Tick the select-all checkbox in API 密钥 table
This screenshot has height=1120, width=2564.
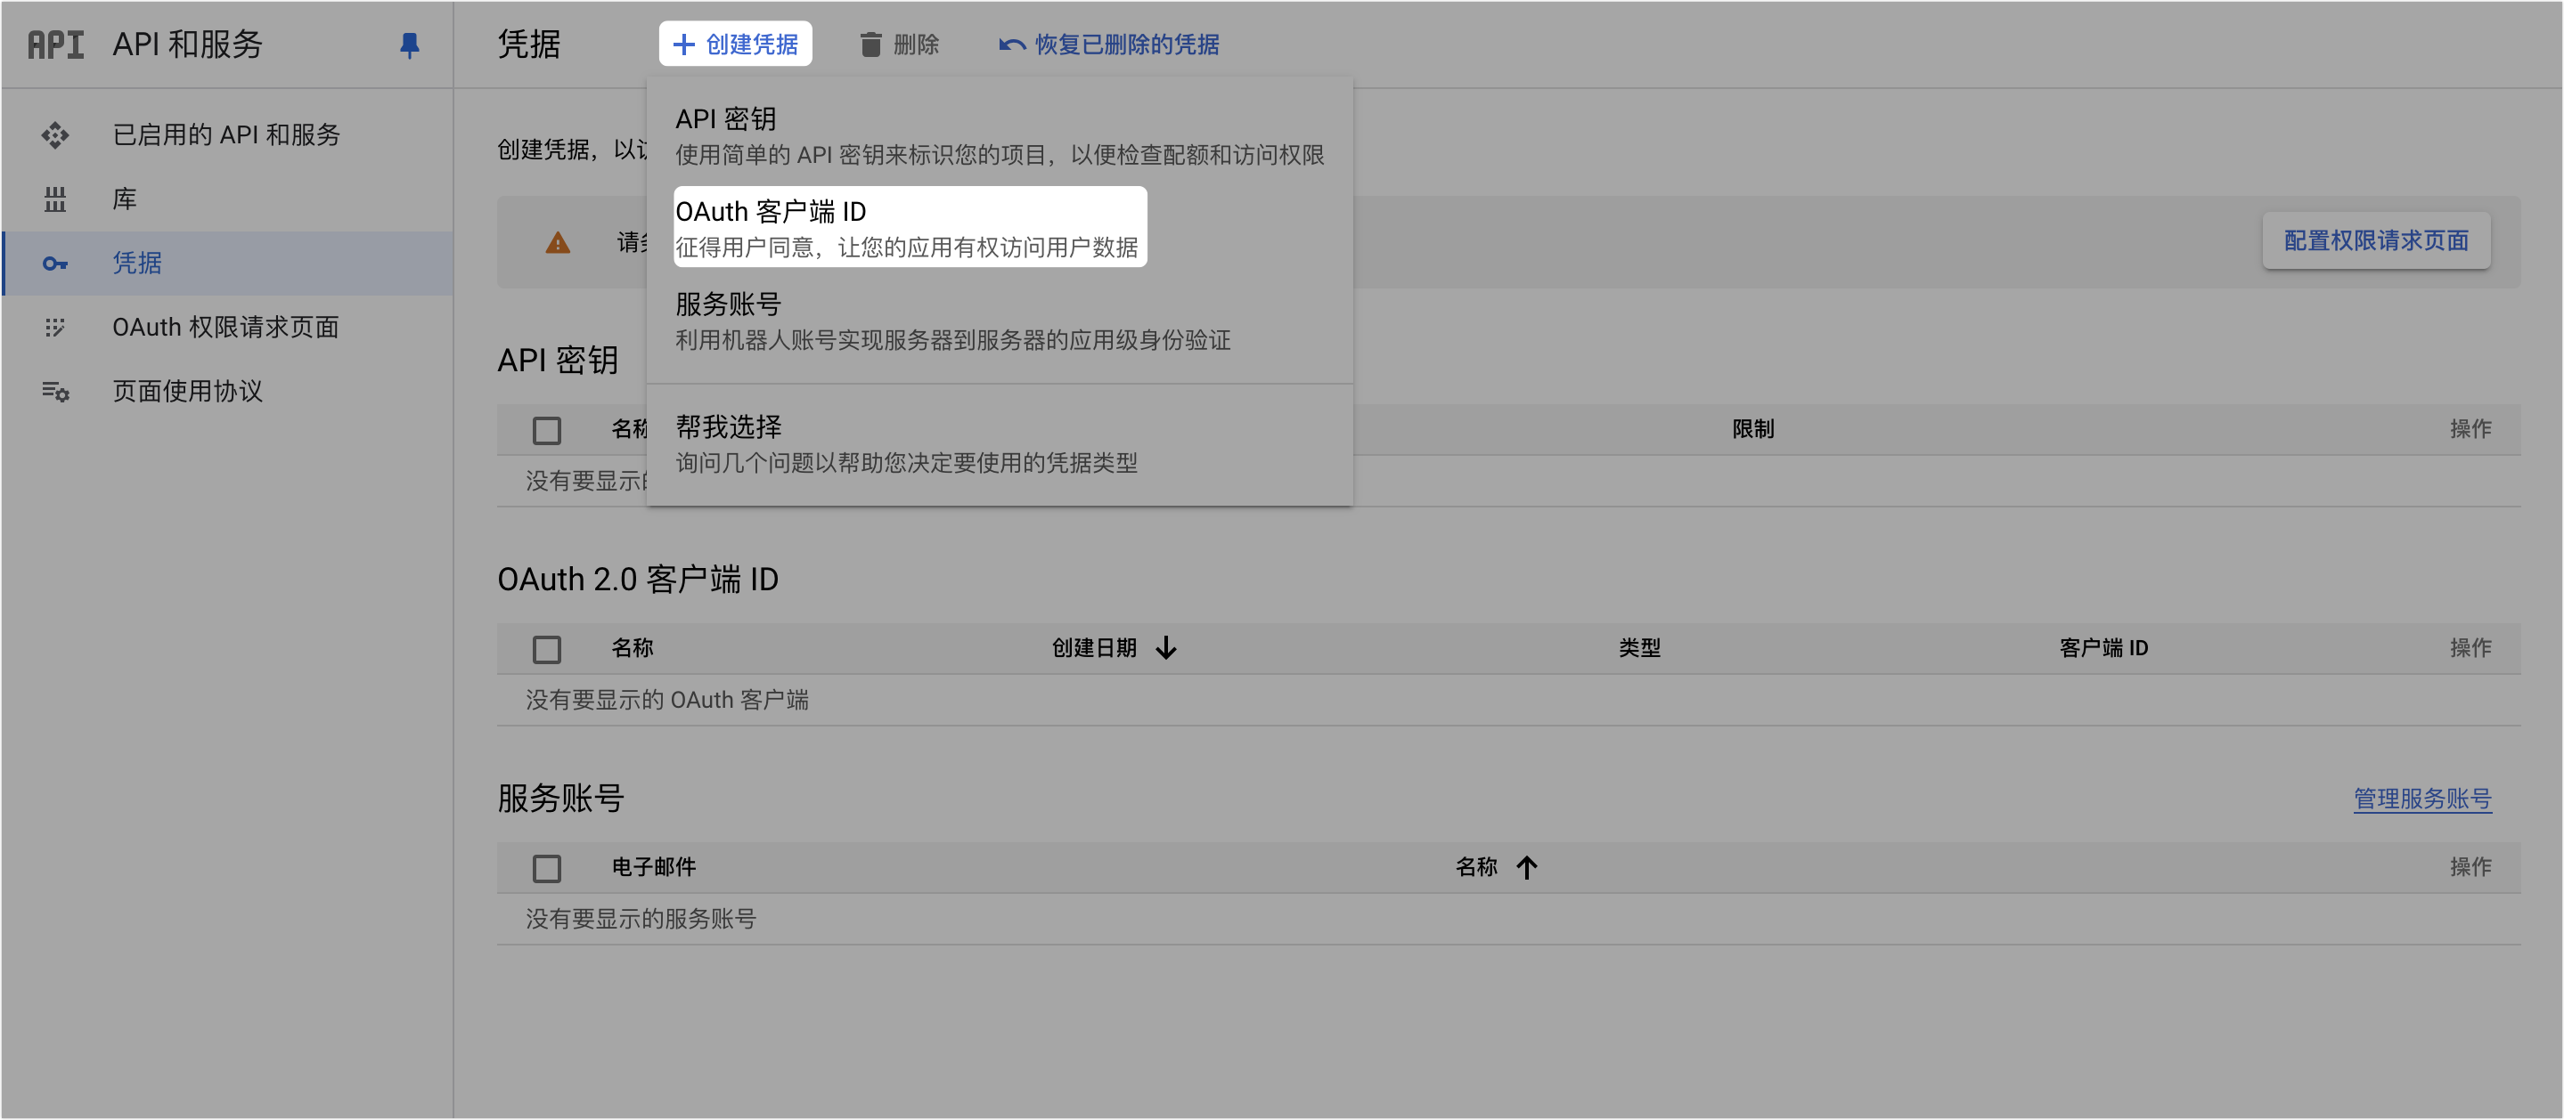[546, 431]
